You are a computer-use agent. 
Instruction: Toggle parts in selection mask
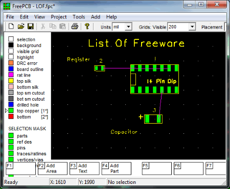(11, 135)
